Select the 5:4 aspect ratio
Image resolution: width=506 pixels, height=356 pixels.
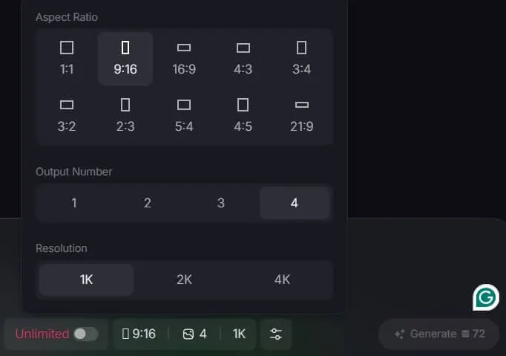[x=184, y=115]
